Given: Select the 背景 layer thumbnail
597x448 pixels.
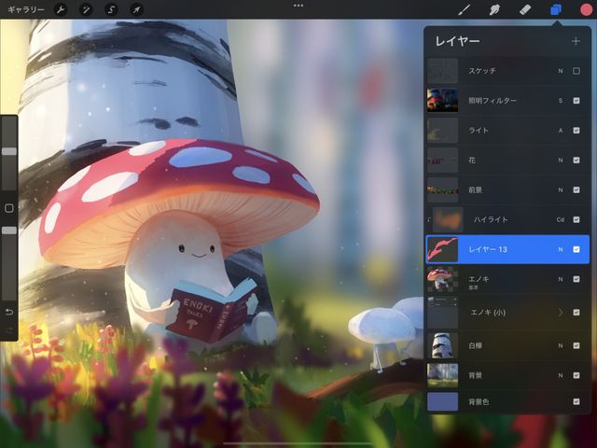Looking at the screenshot, I should (x=442, y=375).
